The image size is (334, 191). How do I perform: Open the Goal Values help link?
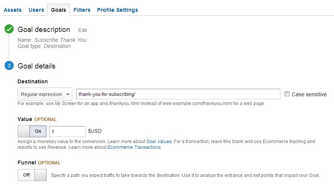159,142
